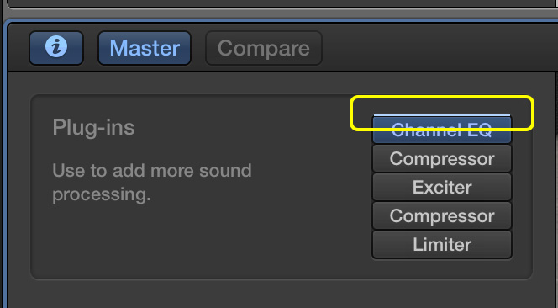Select the highlighted Channel EQ slot

pos(442,130)
